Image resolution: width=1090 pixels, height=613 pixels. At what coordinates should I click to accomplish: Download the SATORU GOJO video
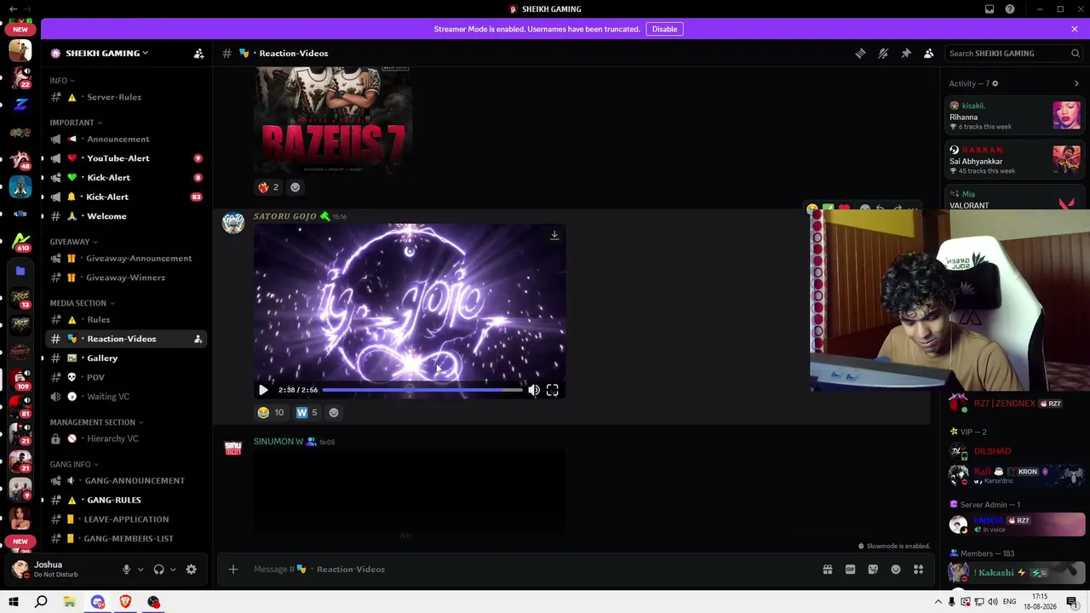tap(554, 235)
